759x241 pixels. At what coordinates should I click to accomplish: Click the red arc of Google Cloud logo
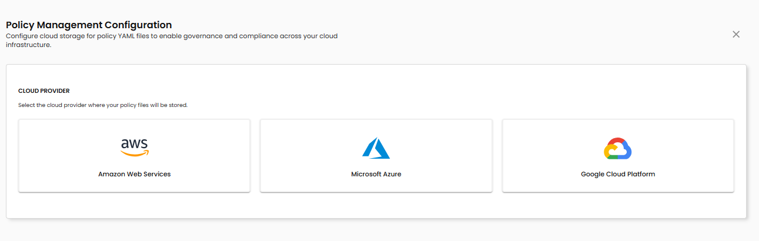pyautogui.click(x=617, y=141)
